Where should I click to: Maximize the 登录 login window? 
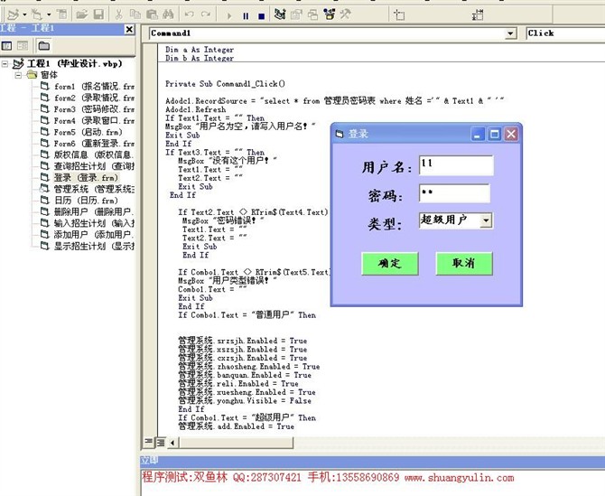point(494,135)
